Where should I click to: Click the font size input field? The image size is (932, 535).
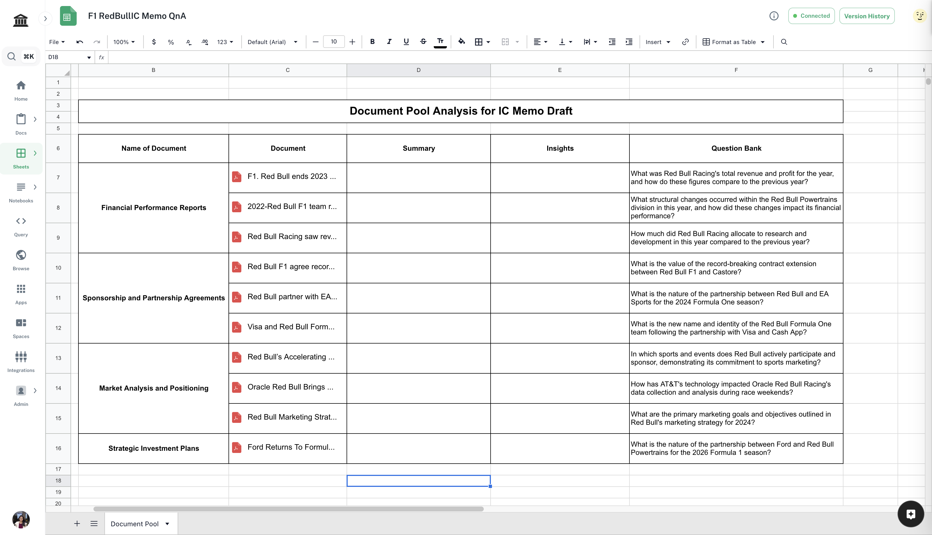coord(333,42)
